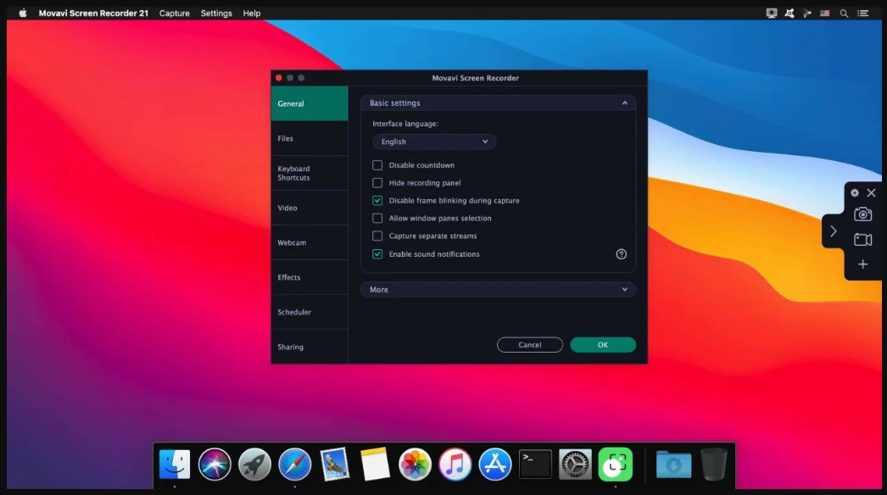Viewport: 887px width, 495px height.
Task: Open the Sharing tab
Action: click(x=310, y=347)
